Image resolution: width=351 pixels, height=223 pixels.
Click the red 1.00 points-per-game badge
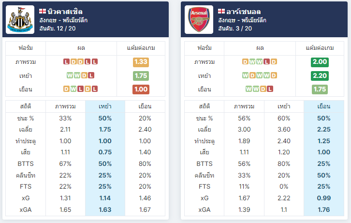tap(141, 89)
